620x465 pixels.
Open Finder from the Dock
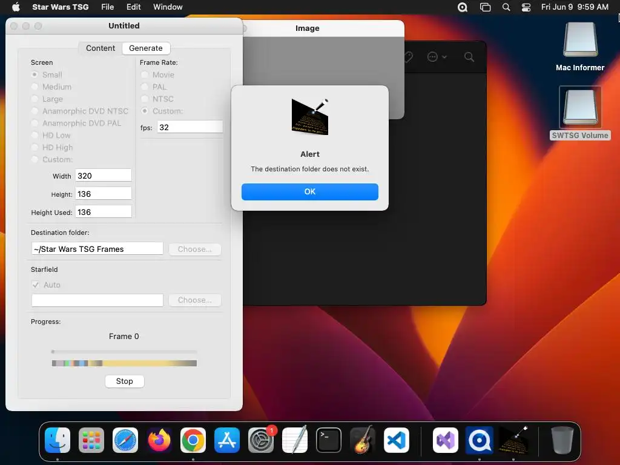coord(58,440)
